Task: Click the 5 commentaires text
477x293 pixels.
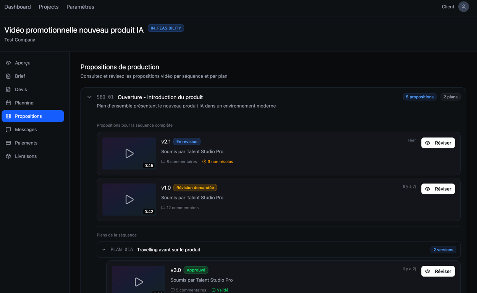Action: (191, 290)
